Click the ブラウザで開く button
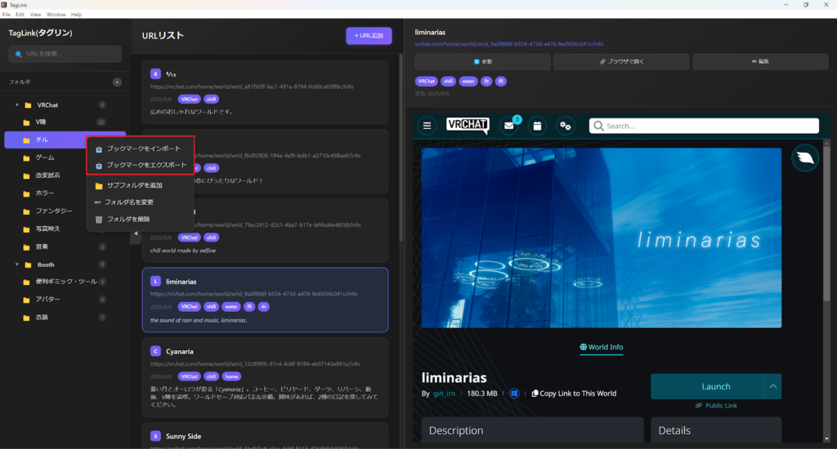This screenshot has width=837, height=449. tap(621, 62)
